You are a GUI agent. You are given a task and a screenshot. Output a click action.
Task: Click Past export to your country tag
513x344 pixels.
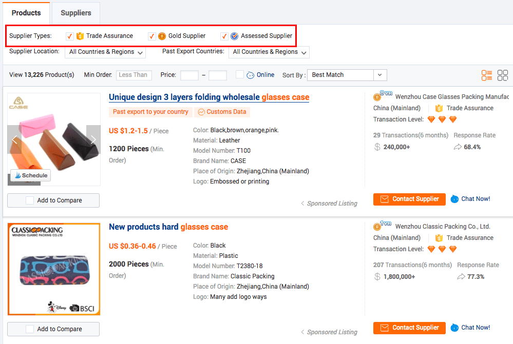150,112
